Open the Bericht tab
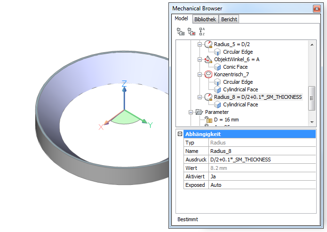Image resolution: width=327 pixels, height=232 pixels. (x=229, y=19)
